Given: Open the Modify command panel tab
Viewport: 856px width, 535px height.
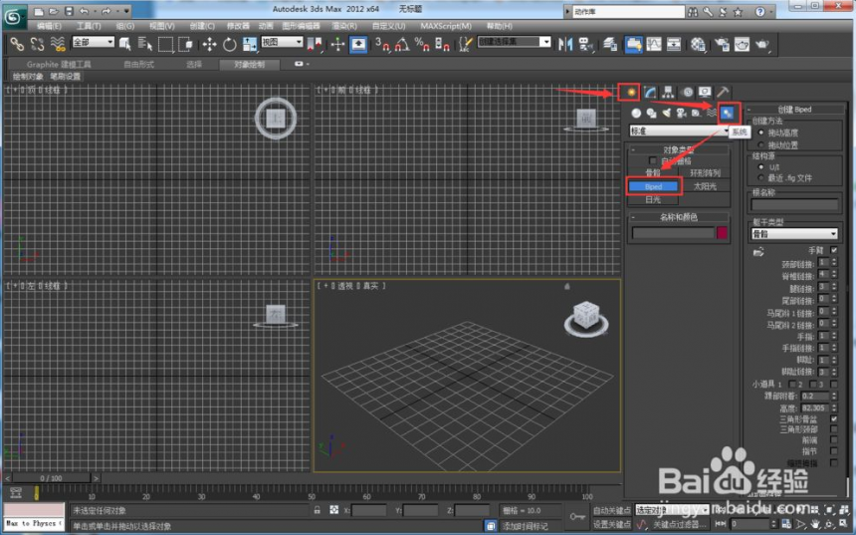Looking at the screenshot, I should (x=650, y=92).
